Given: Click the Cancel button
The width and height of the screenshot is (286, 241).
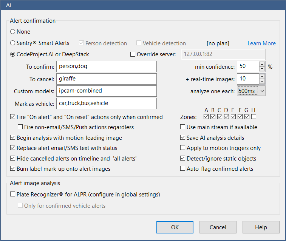Looking at the screenshot, I should click(218, 227).
